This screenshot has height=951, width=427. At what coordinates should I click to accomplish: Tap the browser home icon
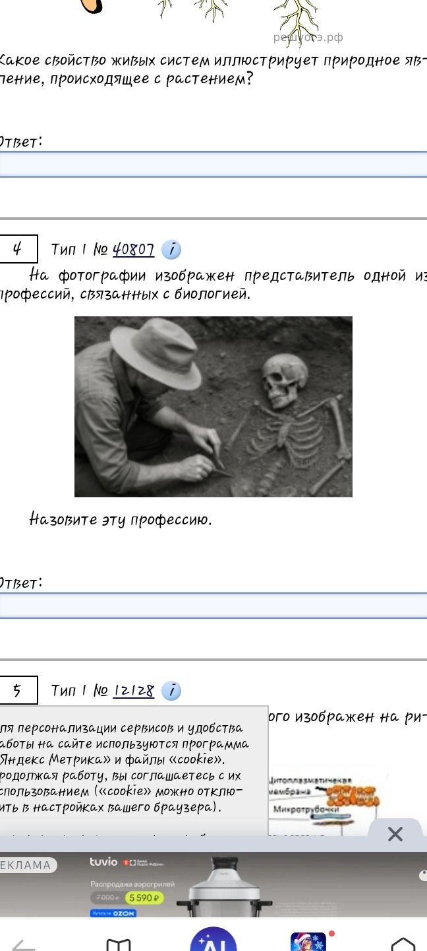tap(403, 944)
